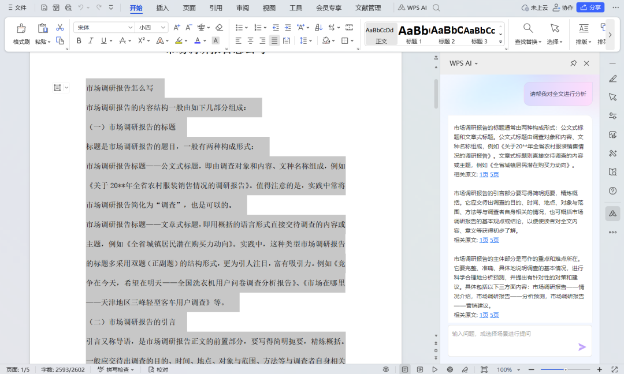Screen dimensions: 624x374
Task: Open the File (文件) menu
Action: 17,8
